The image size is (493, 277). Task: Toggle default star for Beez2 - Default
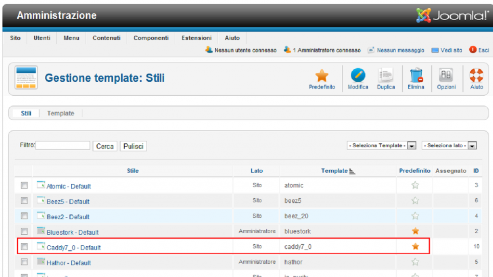tap(415, 216)
